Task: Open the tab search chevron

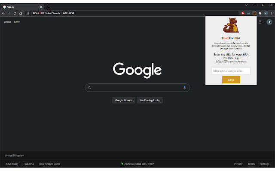Action: click(x=247, y=5)
